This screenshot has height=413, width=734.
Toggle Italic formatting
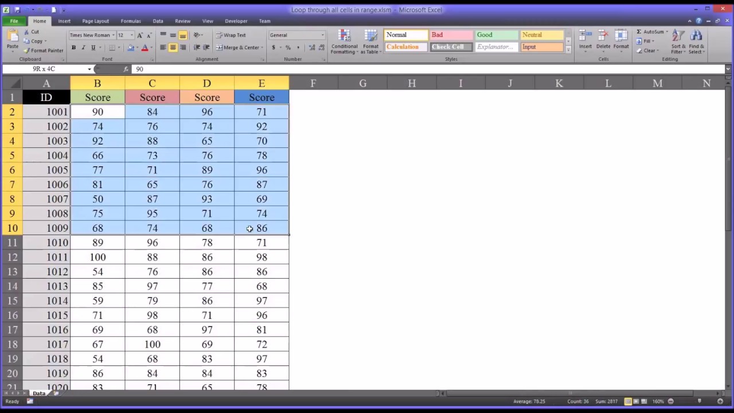tap(83, 48)
